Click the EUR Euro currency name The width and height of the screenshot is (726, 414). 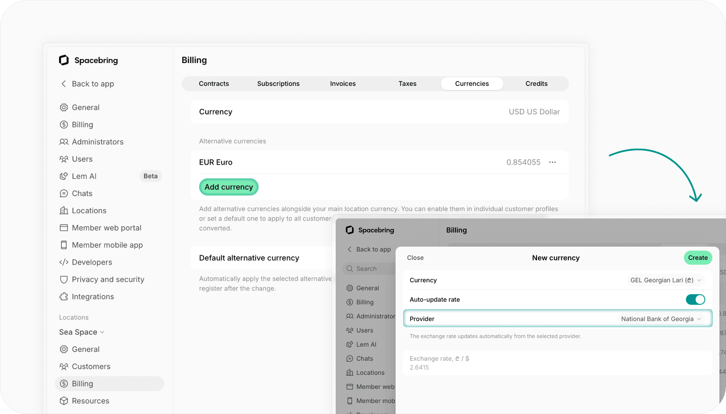(x=216, y=162)
